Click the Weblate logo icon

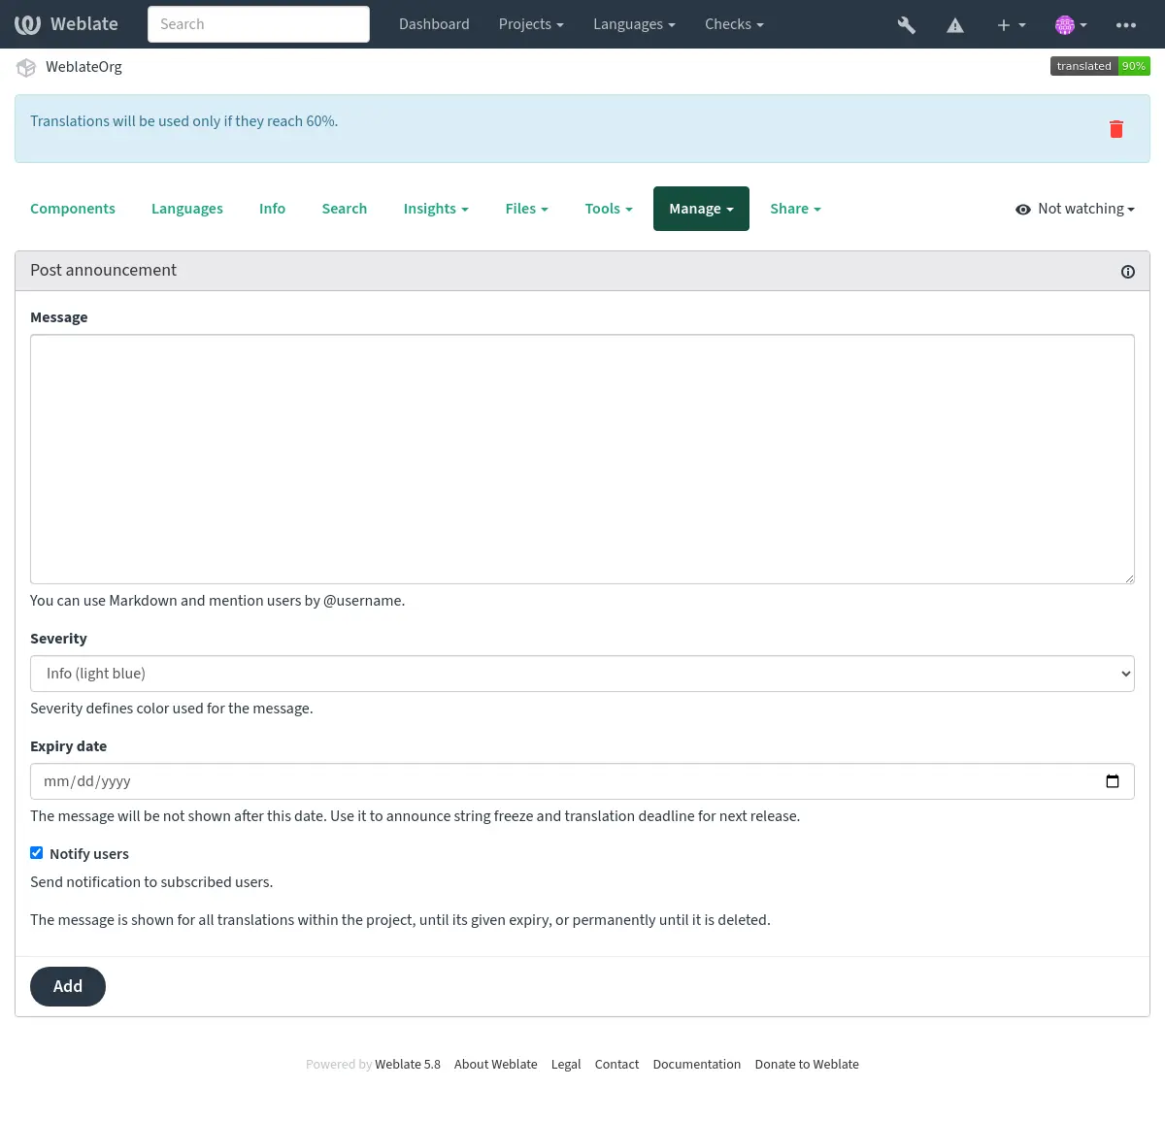(27, 24)
